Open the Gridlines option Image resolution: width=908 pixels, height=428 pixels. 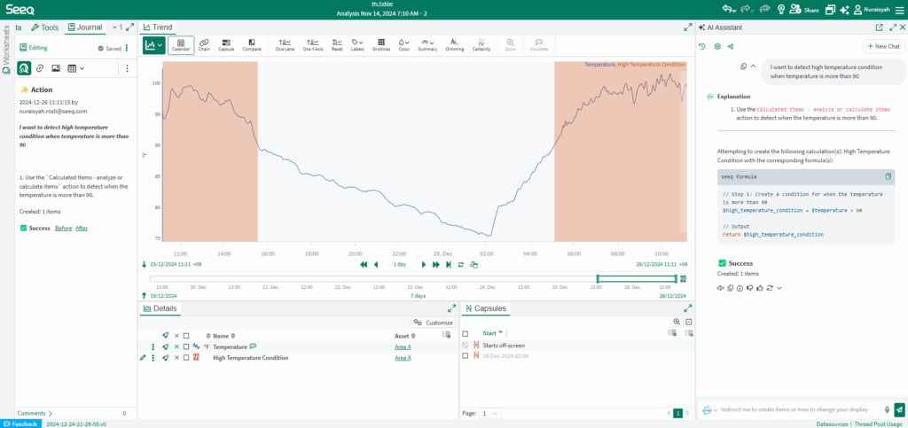click(381, 45)
